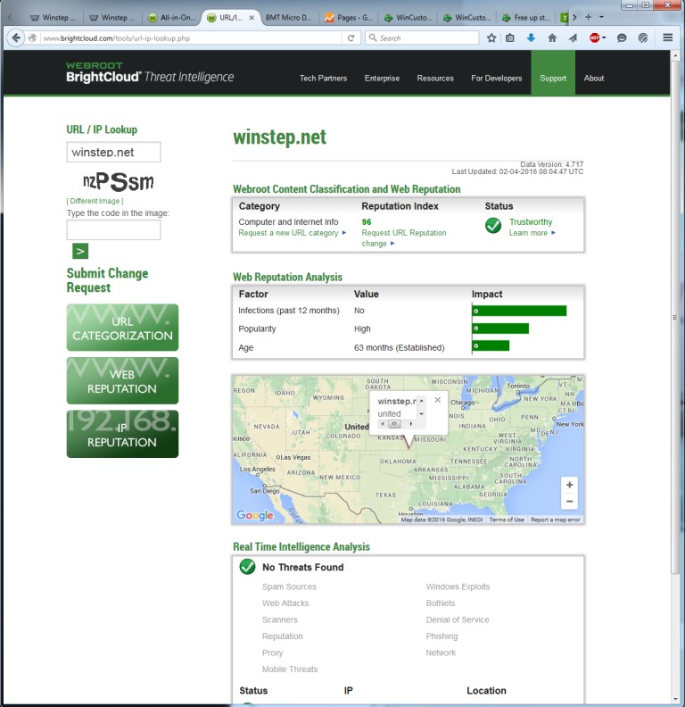
Task: Open the Tech Partners menu
Action: 323,78
